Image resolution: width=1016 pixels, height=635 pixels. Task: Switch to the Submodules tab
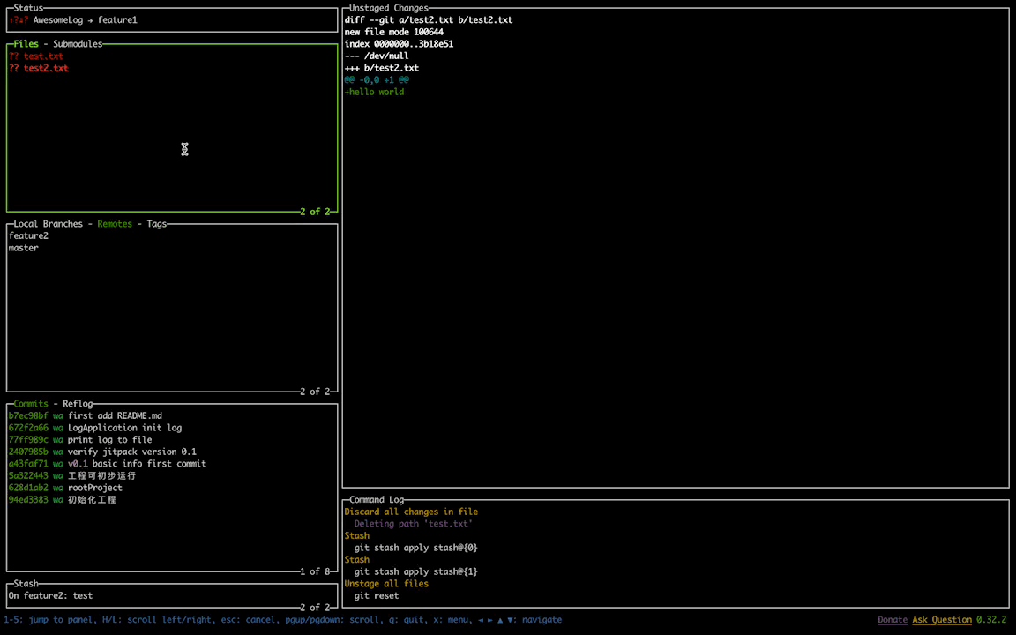click(x=78, y=44)
